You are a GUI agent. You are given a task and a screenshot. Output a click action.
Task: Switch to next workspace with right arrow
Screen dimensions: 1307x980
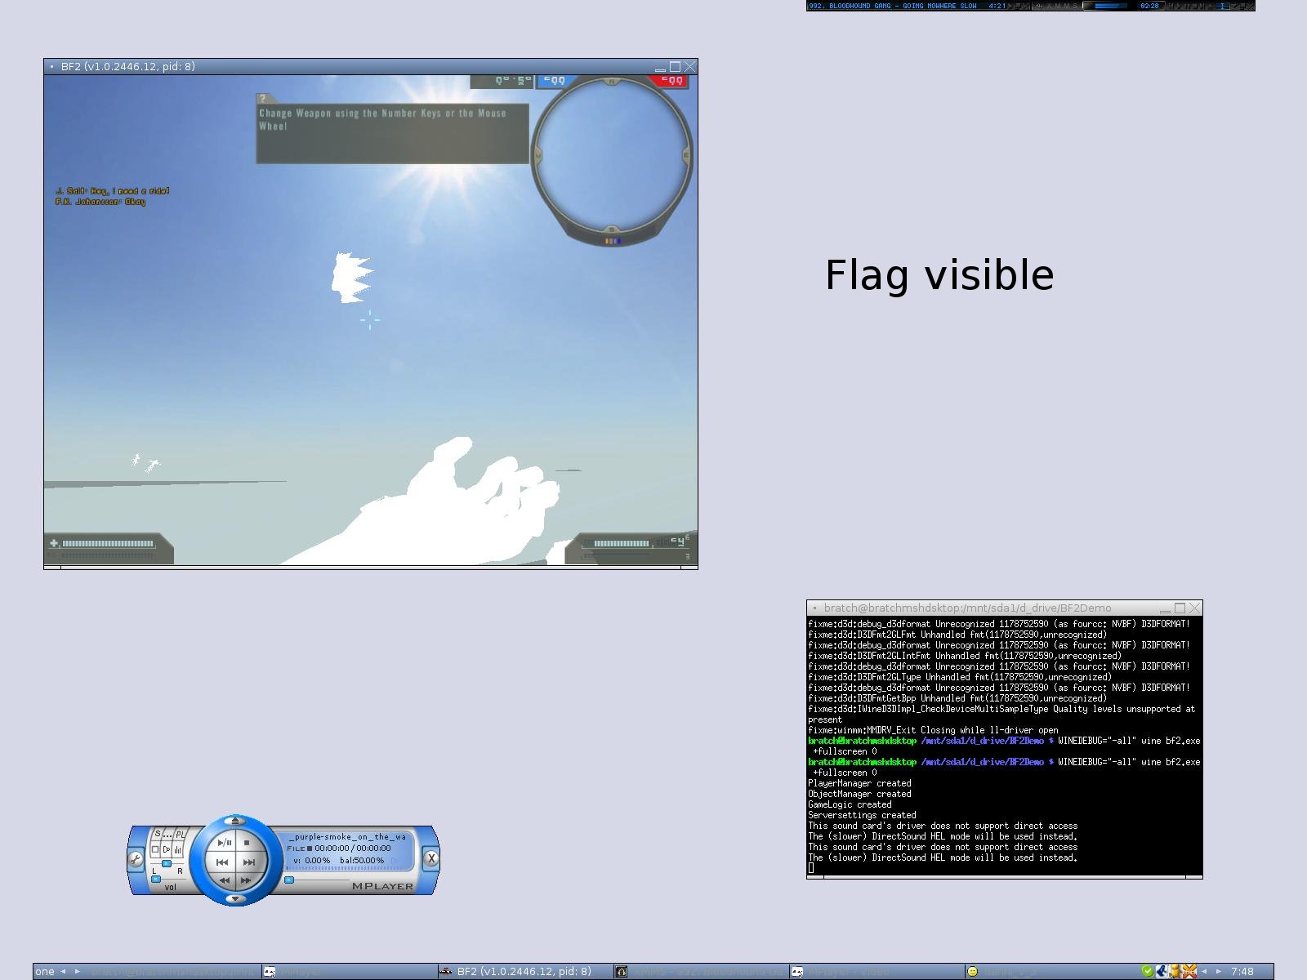click(78, 971)
